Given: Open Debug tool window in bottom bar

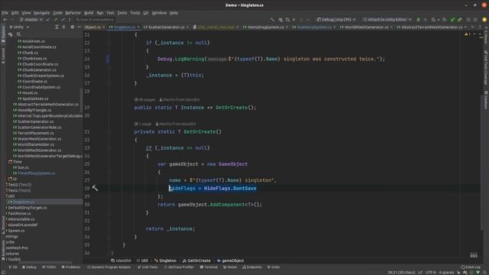Looking at the screenshot, I should pyautogui.click(x=29, y=267).
